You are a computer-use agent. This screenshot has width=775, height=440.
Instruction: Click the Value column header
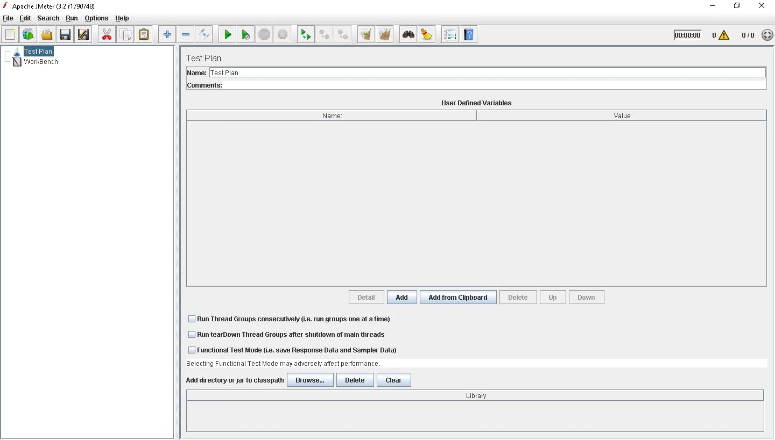tap(622, 116)
